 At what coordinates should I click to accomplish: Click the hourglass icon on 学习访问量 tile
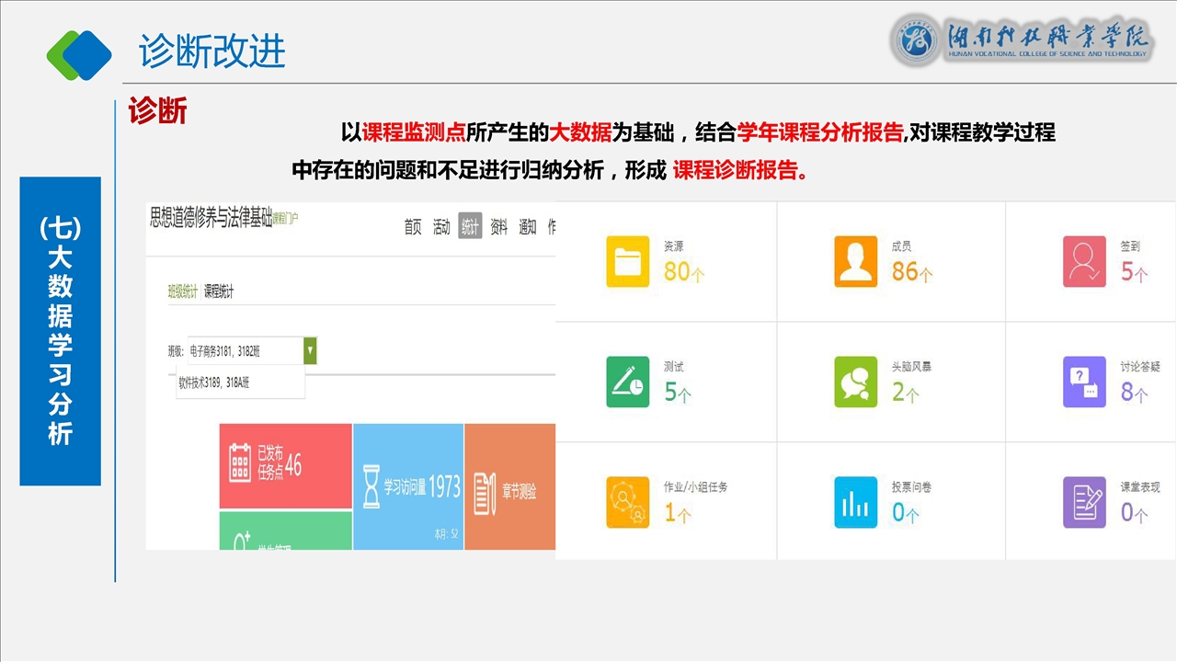click(x=371, y=486)
